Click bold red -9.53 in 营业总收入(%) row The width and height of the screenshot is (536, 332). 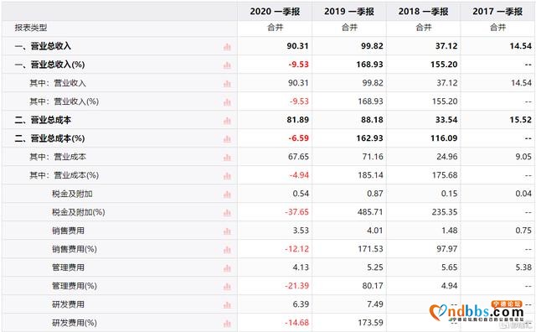coord(298,65)
